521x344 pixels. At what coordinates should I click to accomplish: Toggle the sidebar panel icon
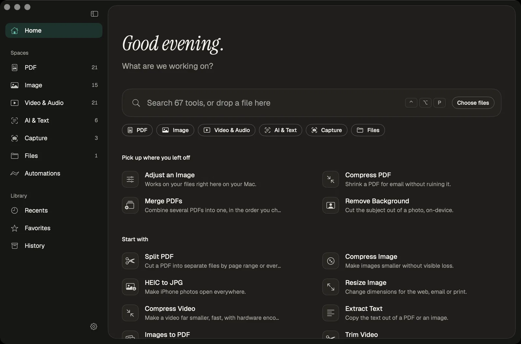[x=94, y=14]
